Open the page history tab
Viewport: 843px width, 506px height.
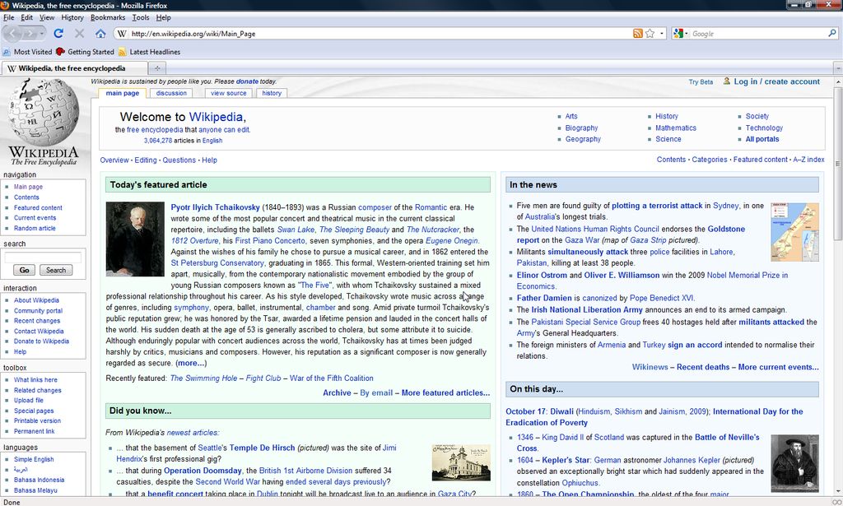(x=272, y=93)
